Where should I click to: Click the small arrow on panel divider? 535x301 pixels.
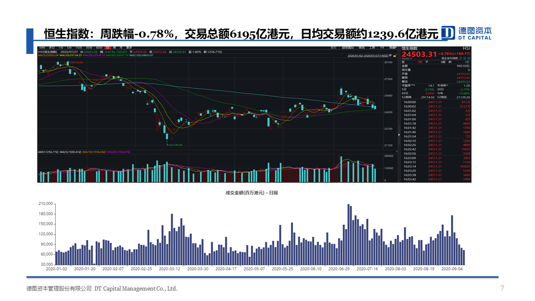pyautogui.click(x=399, y=135)
